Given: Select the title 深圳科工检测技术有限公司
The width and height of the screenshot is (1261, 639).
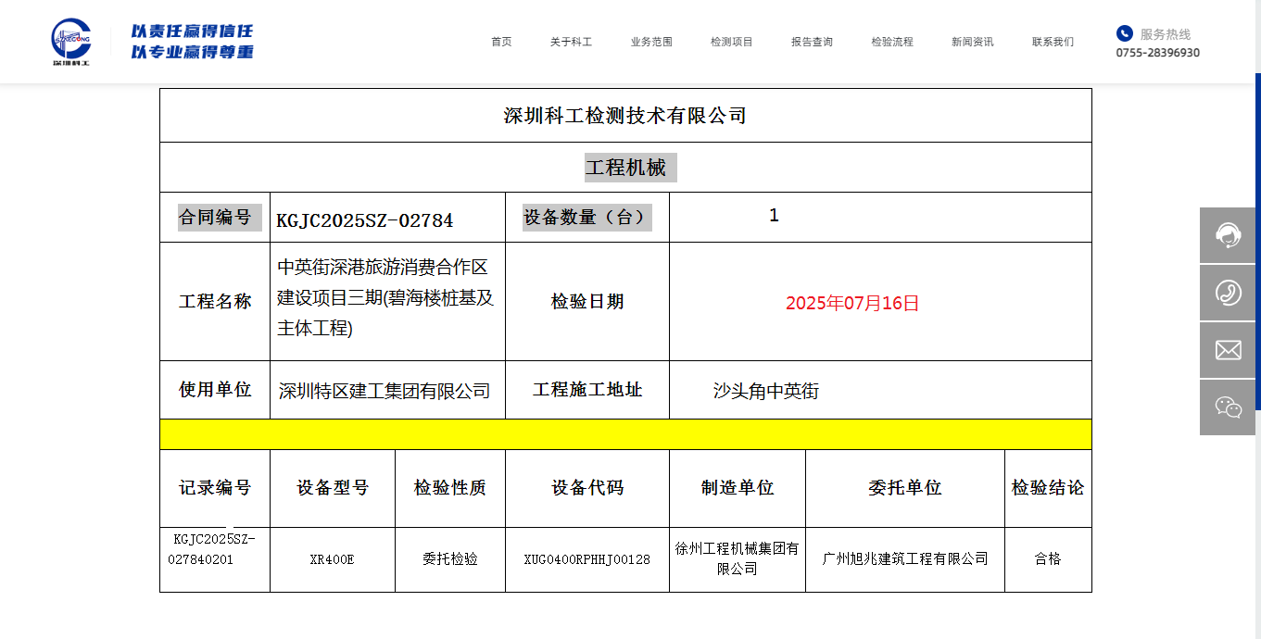Looking at the screenshot, I should (x=625, y=116).
